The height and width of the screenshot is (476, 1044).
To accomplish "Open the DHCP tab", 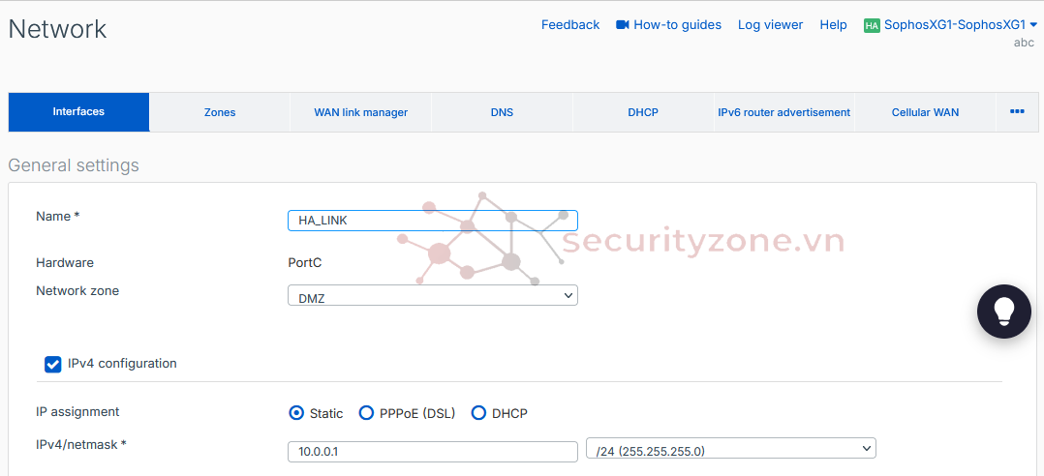I will click(x=643, y=112).
